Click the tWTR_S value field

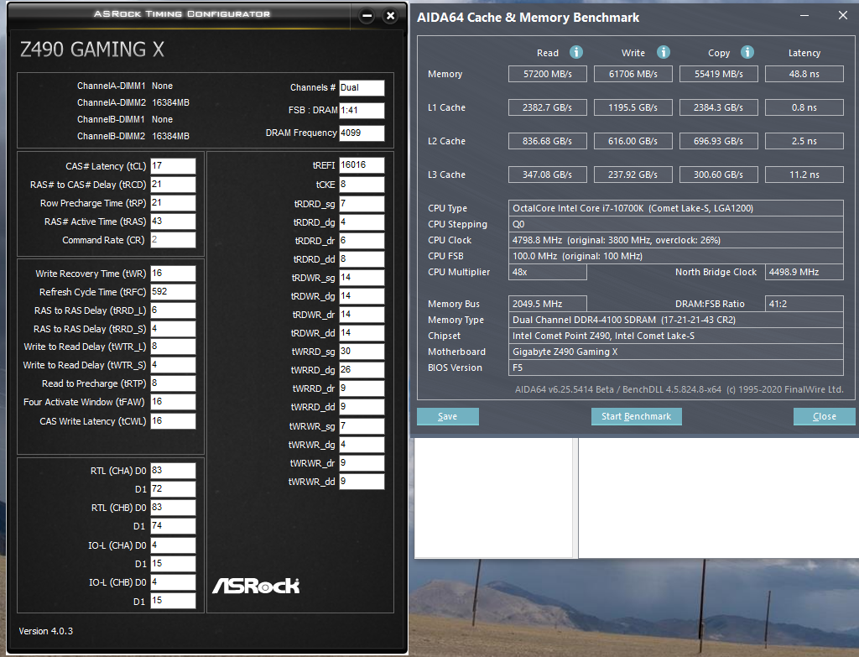173,365
